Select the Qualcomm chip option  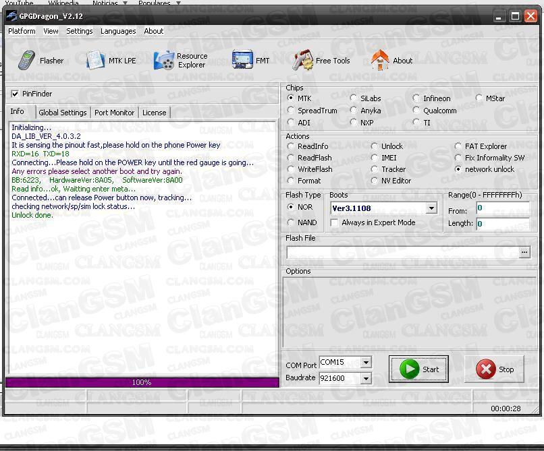416,111
